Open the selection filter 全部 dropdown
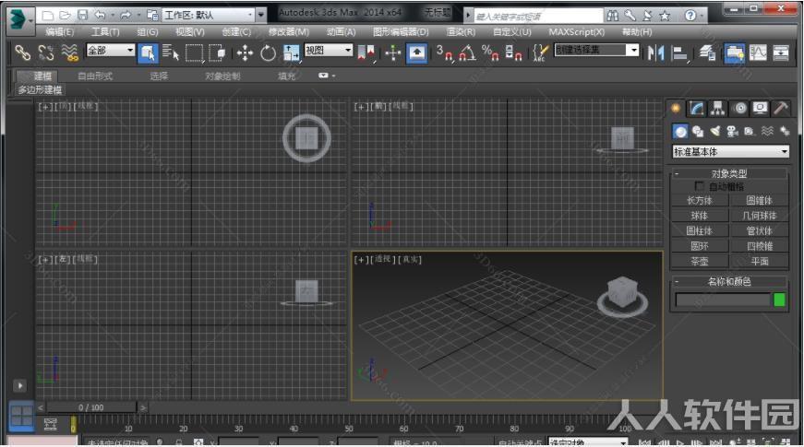 [x=110, y=50]
